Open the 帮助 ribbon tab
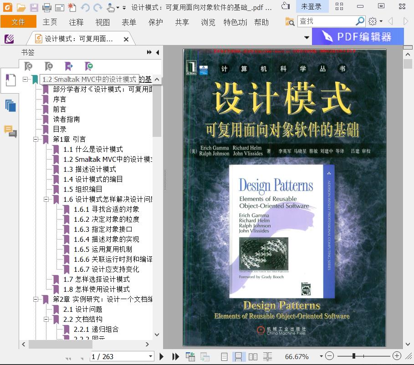Screen dimensions: 414x365 pyautogui.click(x=261, y=22)
